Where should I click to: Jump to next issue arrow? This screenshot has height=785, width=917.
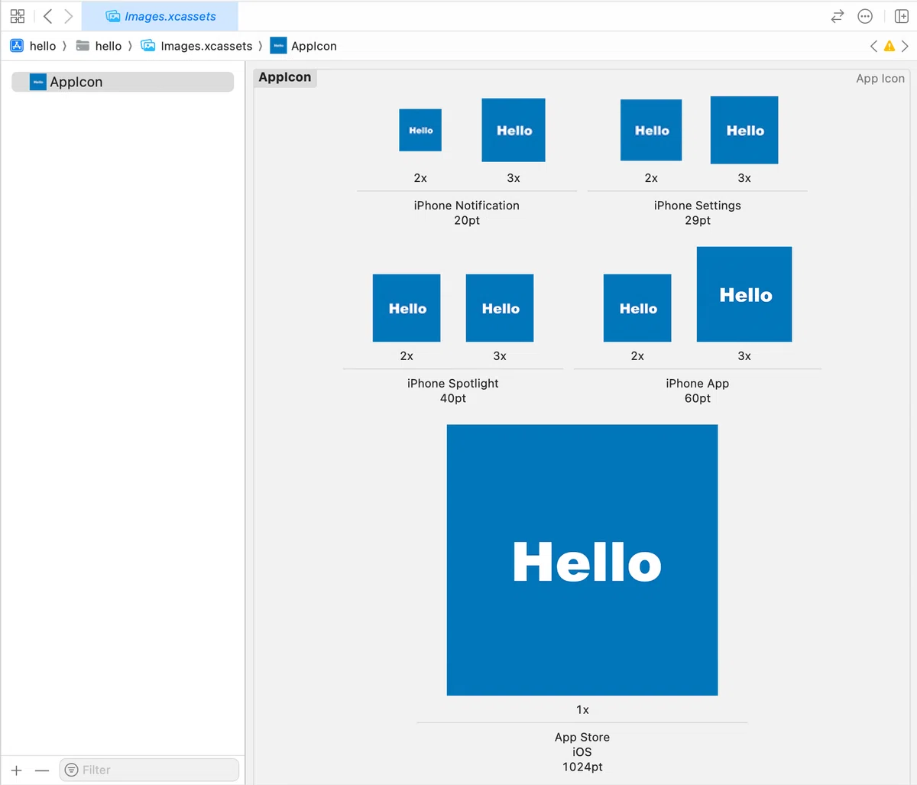tap(905, 46)
